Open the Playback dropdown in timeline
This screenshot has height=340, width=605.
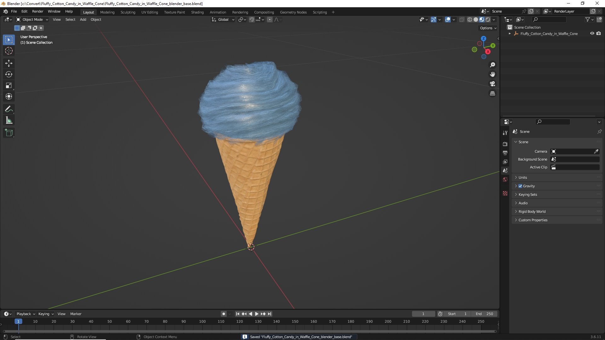[26, 314]
